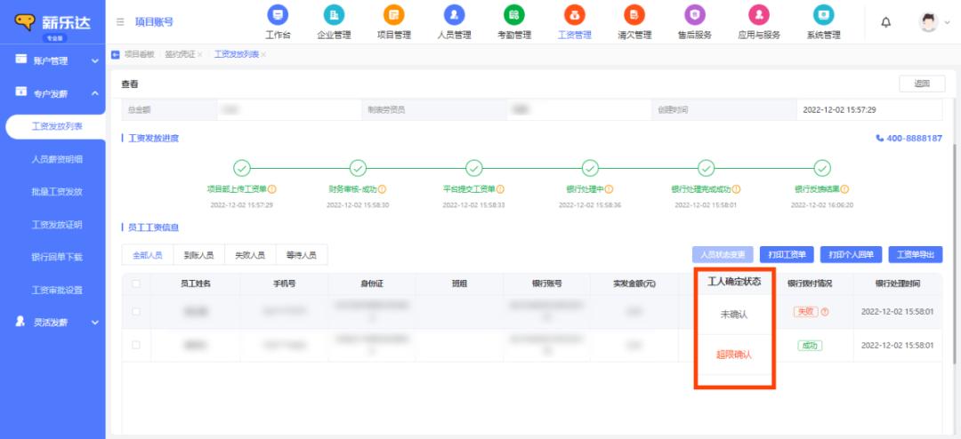Switch to the 签约凭证 page tab

tap(180, 54)
